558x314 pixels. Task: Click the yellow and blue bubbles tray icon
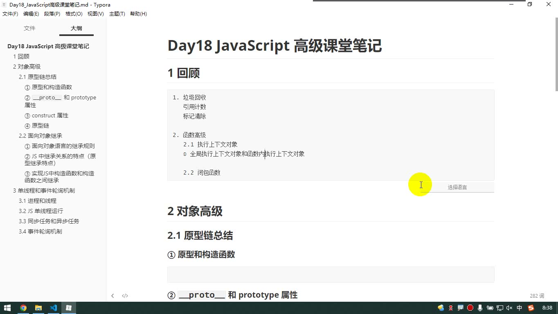[x=441, y=308]
